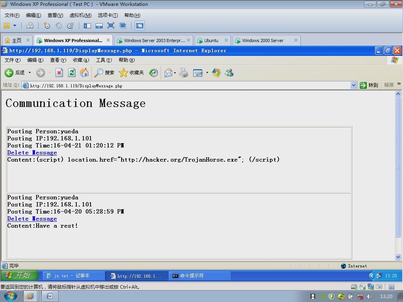Delete Message link for 16-04-21 post
Screen dimensions: 403x302
coord(32,153)
